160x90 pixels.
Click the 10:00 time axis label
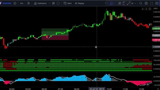click(109, 89)
